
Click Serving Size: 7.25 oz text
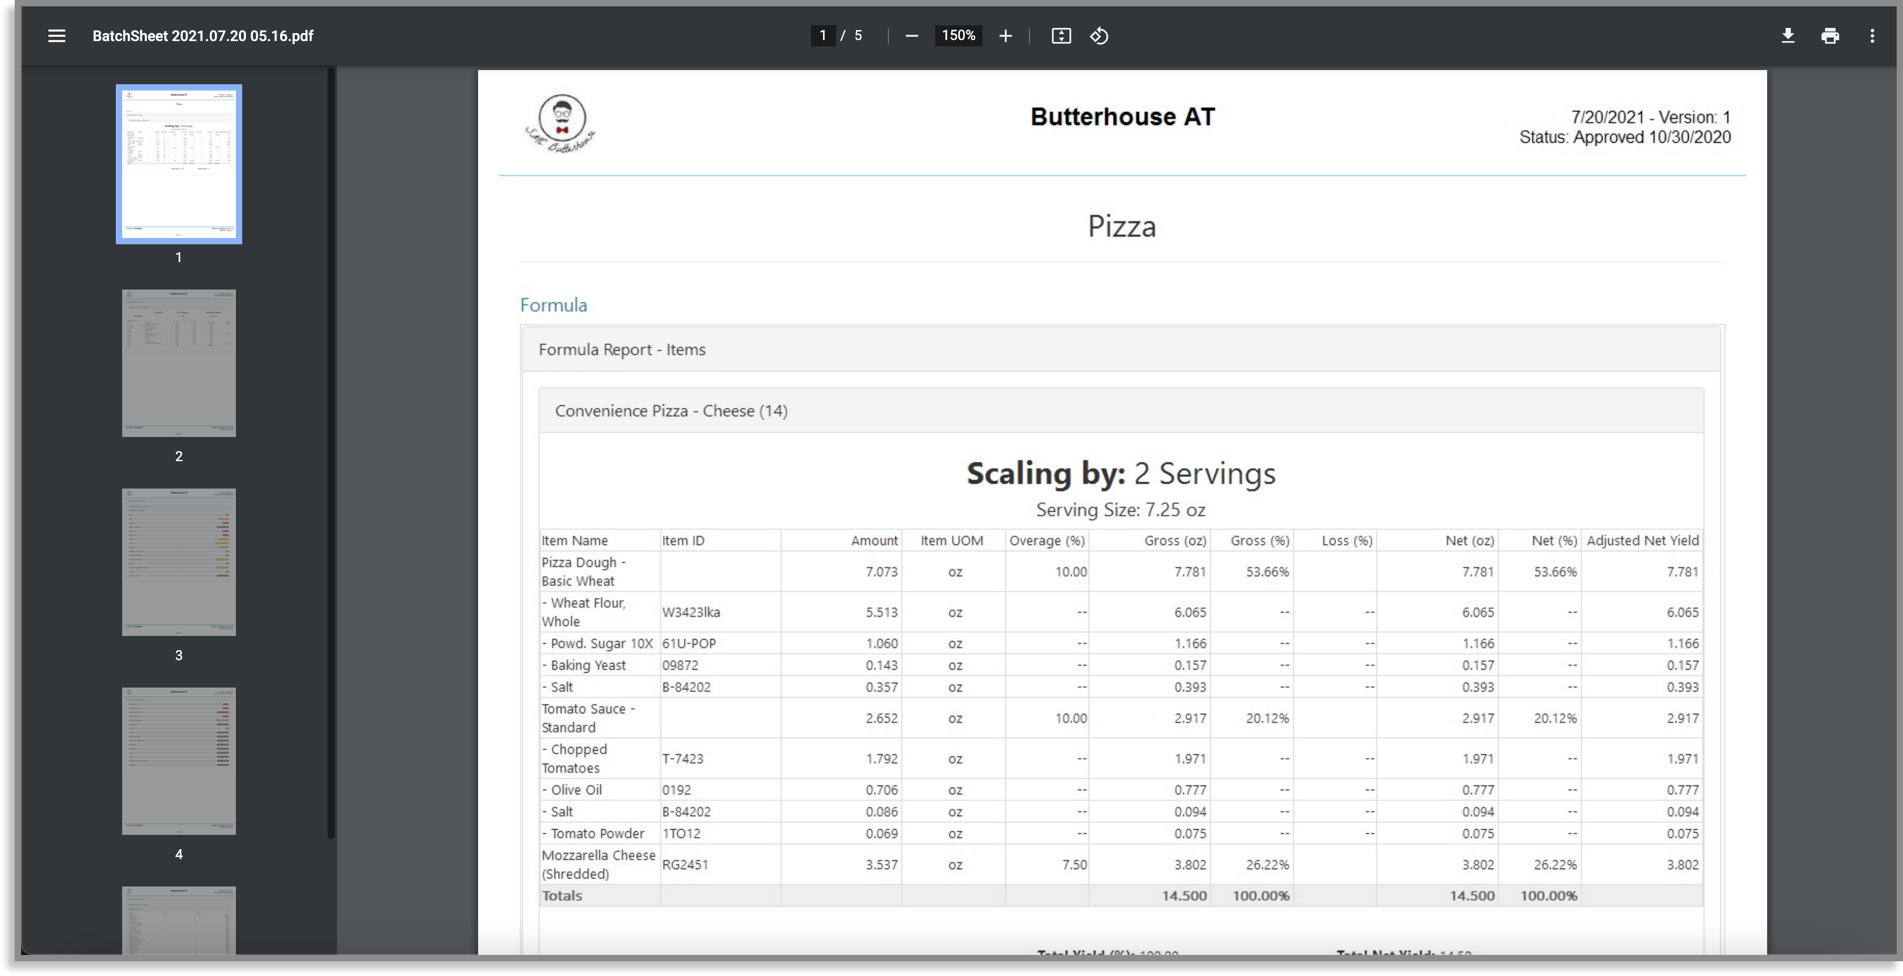tap(1121, 510)
